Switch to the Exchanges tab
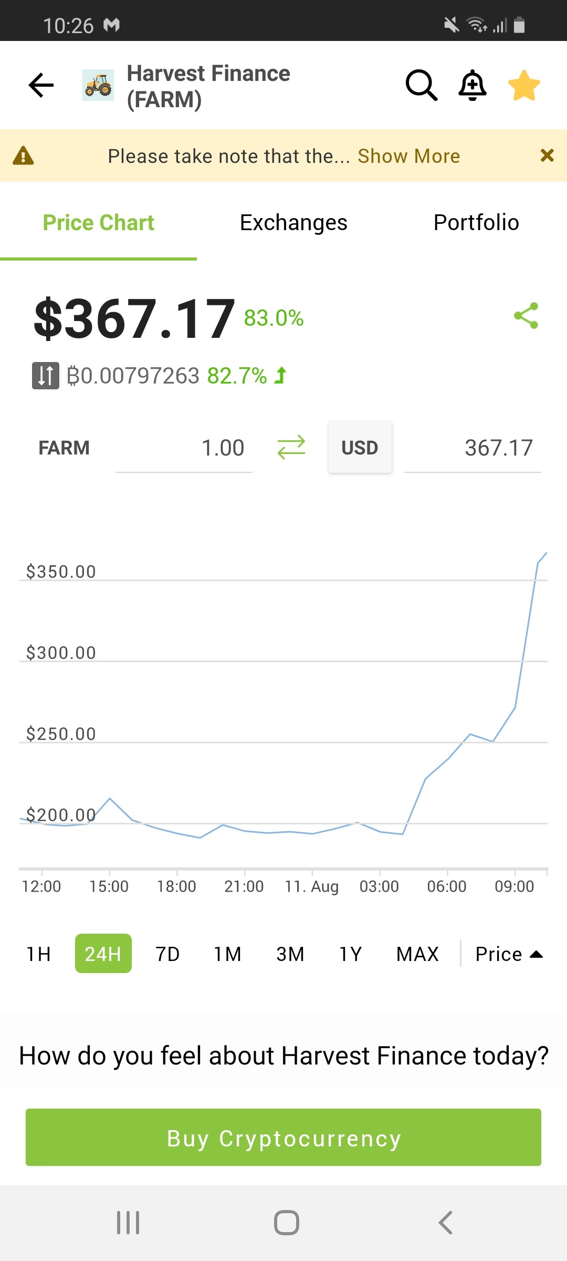Image resolution: width=567 pixels, height=1261 pixels. 293,223
